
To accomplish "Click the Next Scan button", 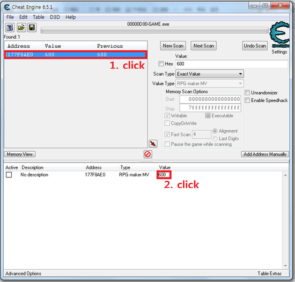I will (204, 46).
